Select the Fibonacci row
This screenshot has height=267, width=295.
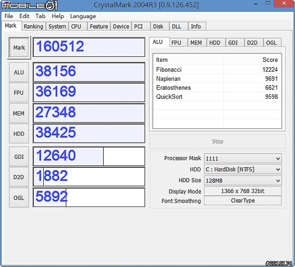[x=217, y=70]
